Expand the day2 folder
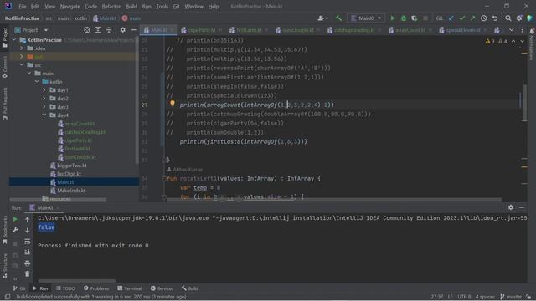Image resolution: width=536 pixels, height=301 pixels. click(x=44, y=99)
